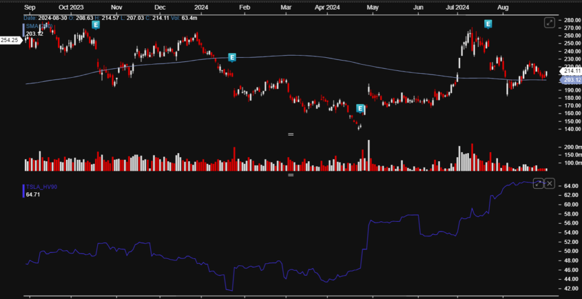Maximize the price chart pane with the expand icon
This screenshot has height=299, width=582.
(550, 23)
